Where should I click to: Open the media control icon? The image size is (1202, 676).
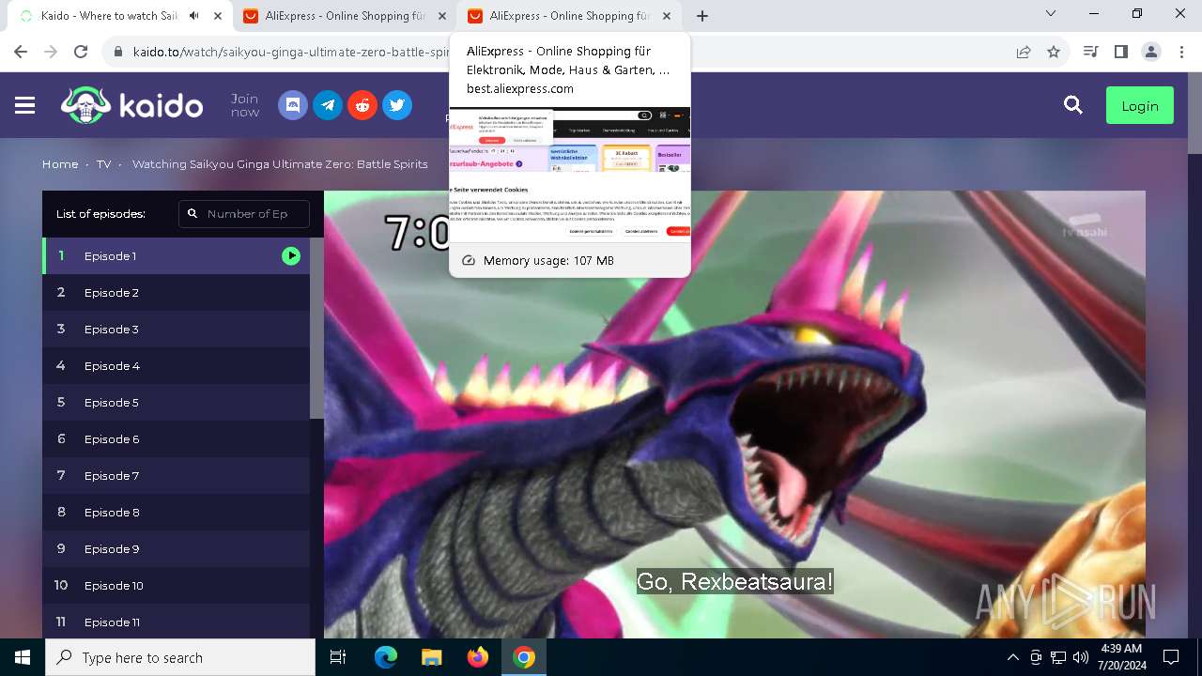click(x=1090, y=52)
